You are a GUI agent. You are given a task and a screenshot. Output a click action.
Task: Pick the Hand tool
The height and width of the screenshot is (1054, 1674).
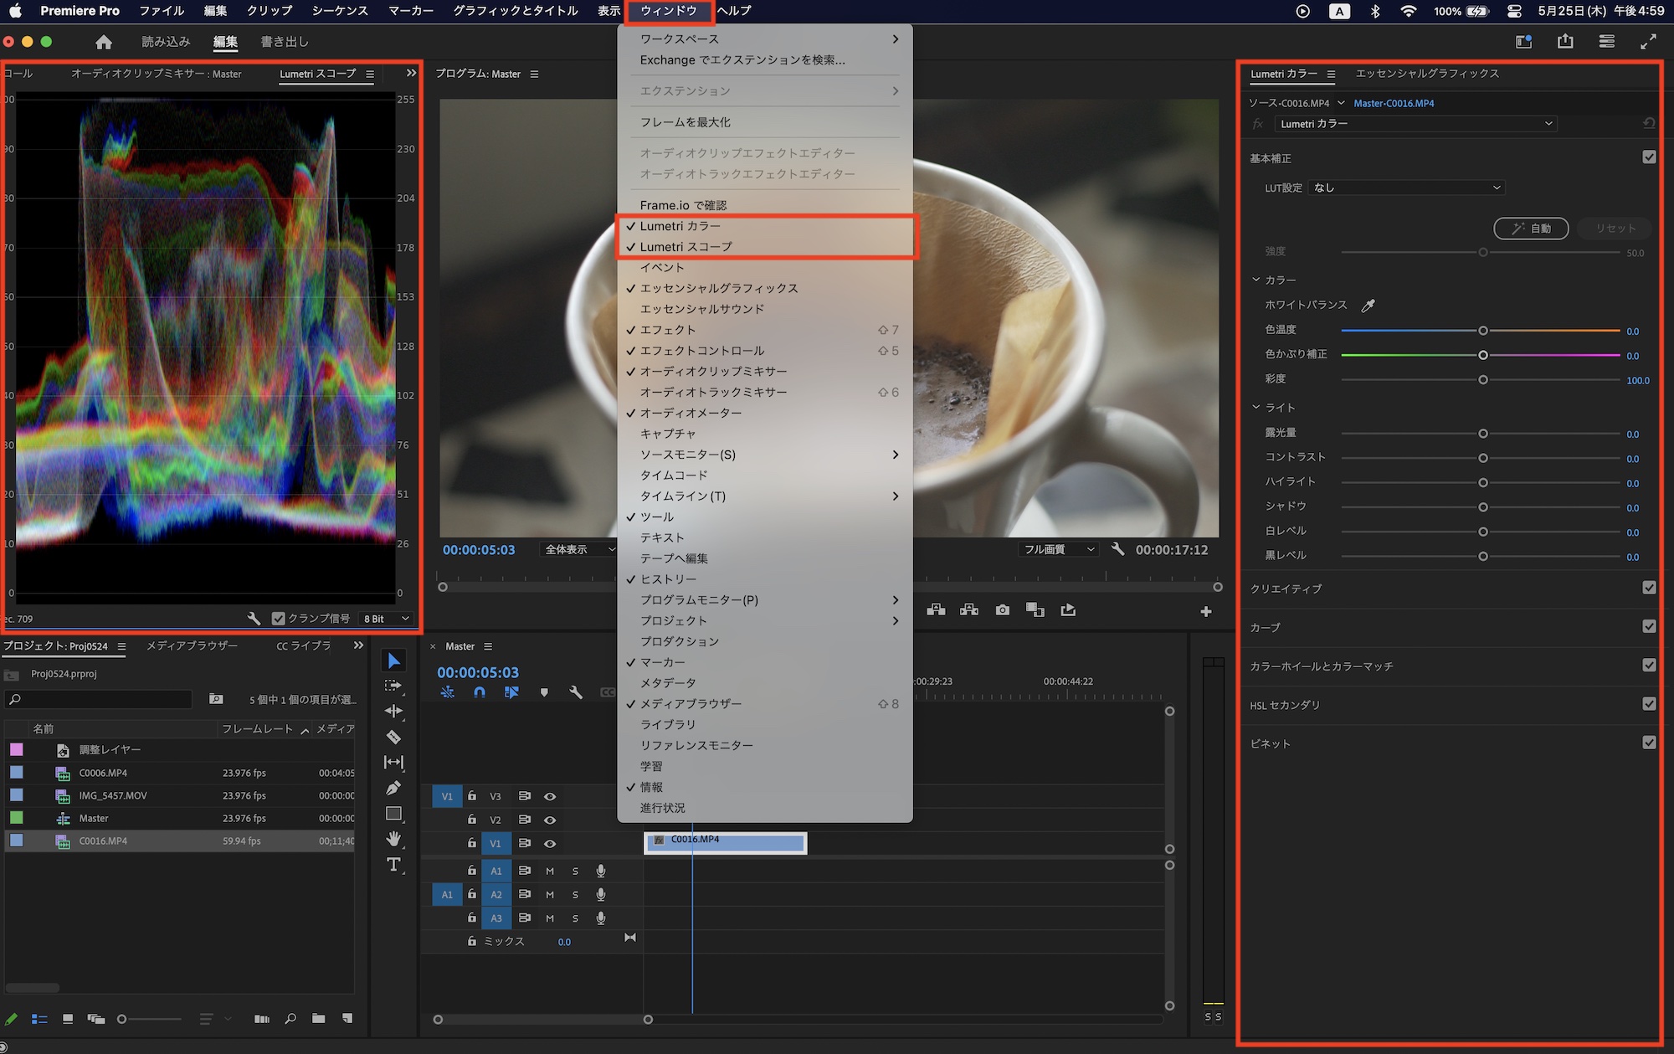[393, 839]
